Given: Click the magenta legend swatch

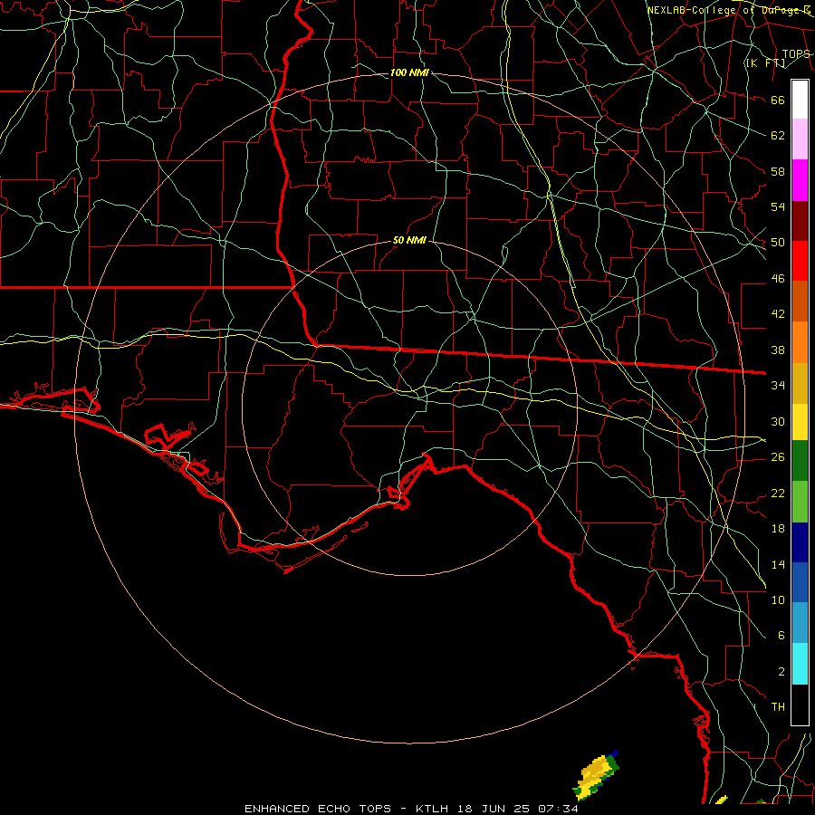Looking at the screenshot, I should tap(800, 180).
